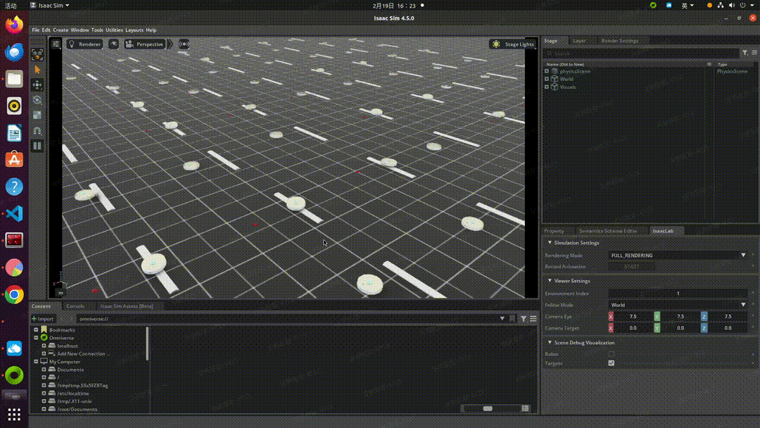Open the Content path history dropdown arrow
The image size is (760, 428).
click(x=502, y=319)
